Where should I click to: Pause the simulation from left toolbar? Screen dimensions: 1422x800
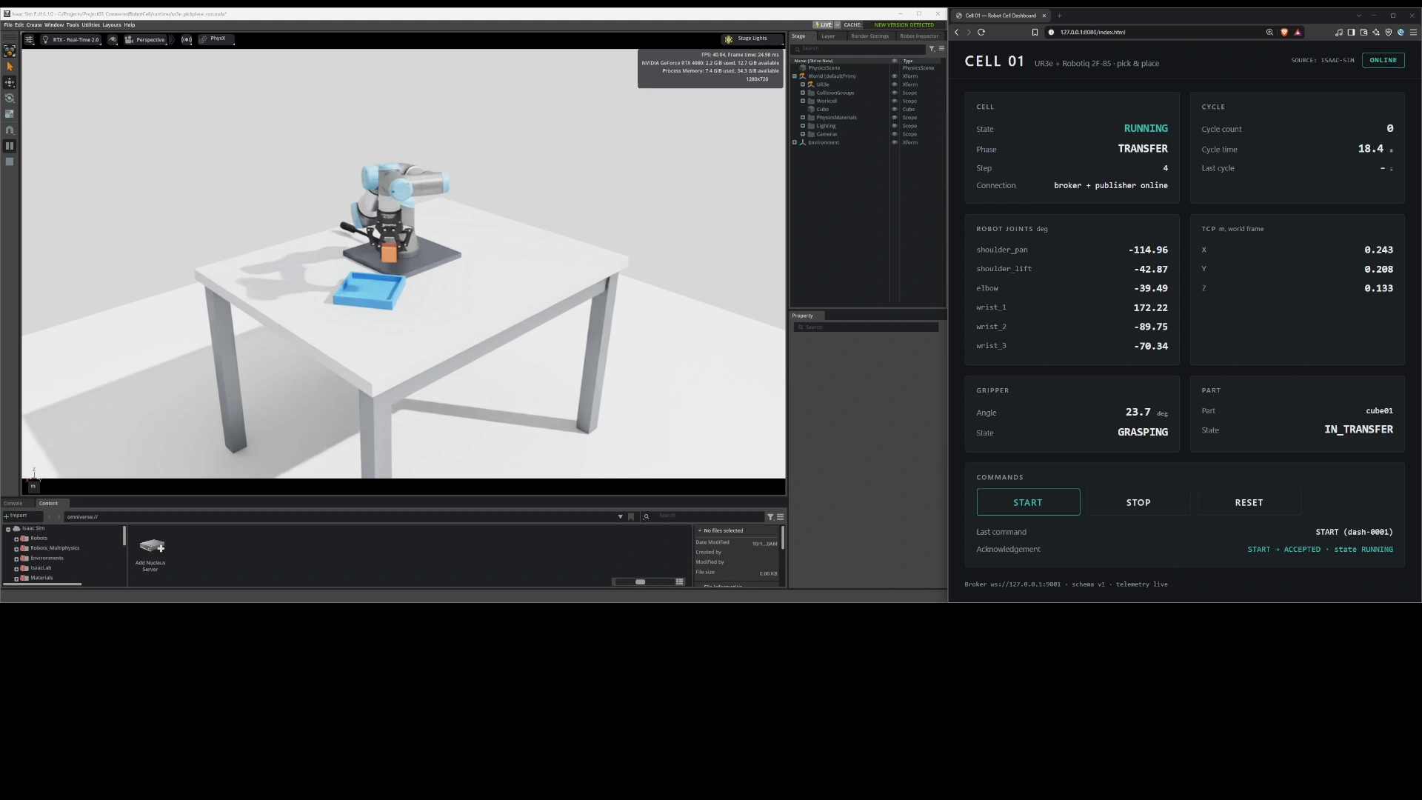10,146
